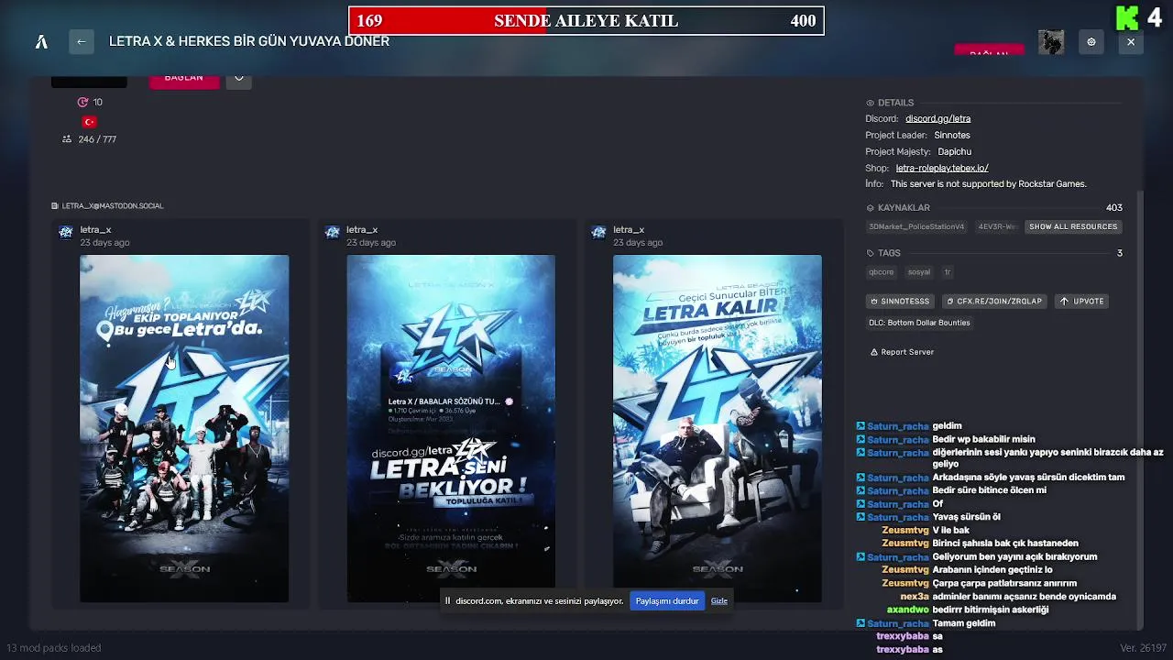The width and height of the screenshot is (1173, 660).
Task: Click the Bağlan button under server banner
Action: click(184, 80)
